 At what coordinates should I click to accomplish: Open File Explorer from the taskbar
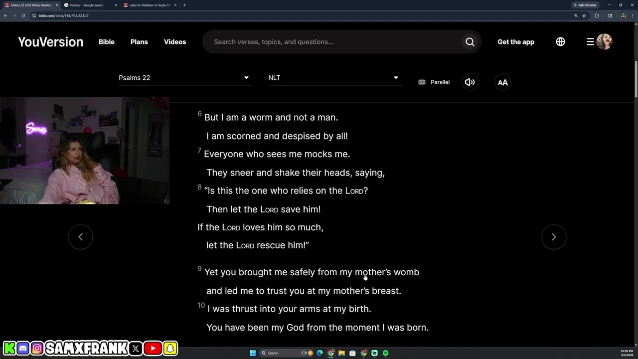pos(341,353)
